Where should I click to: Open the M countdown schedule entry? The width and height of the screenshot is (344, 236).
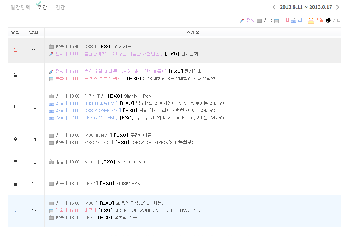(131, 162)
